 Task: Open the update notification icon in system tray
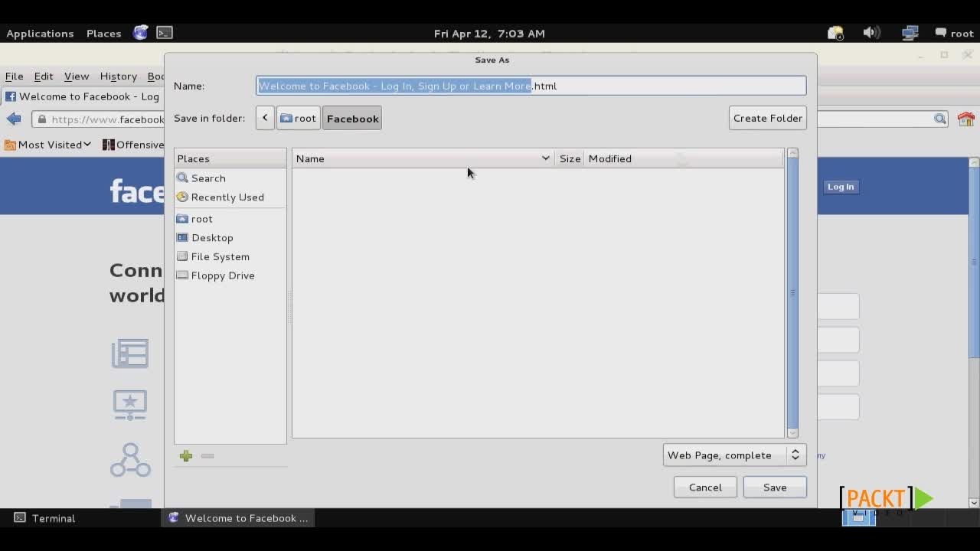835,33
